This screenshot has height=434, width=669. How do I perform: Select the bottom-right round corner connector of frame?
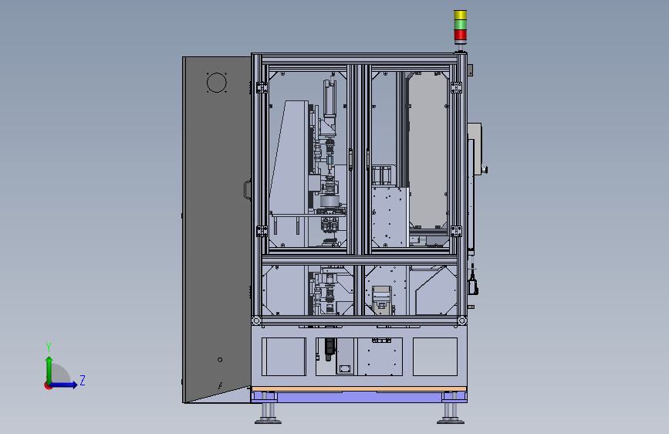462,320
